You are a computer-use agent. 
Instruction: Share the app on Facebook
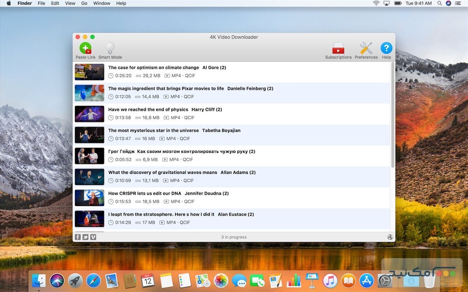point(78,237)
